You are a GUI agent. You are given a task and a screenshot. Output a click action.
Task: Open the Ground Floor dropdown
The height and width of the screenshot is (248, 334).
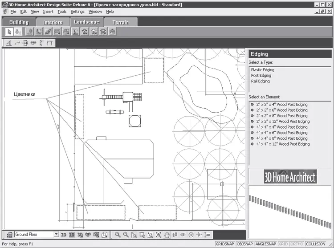point(56,235)
